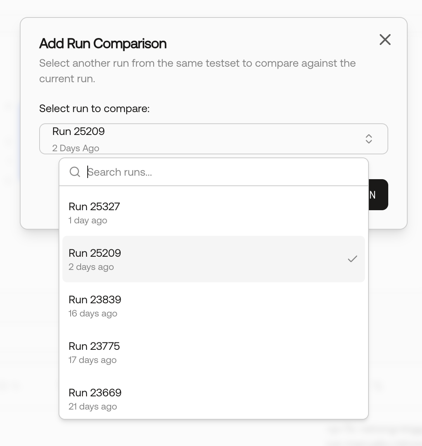
Task: Select Run 25327 from the list
Action: tap(213, 213)
